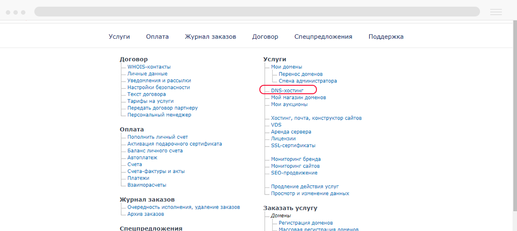Click the browser address bar
The image size is (517, 231).
tap(257, 12)
